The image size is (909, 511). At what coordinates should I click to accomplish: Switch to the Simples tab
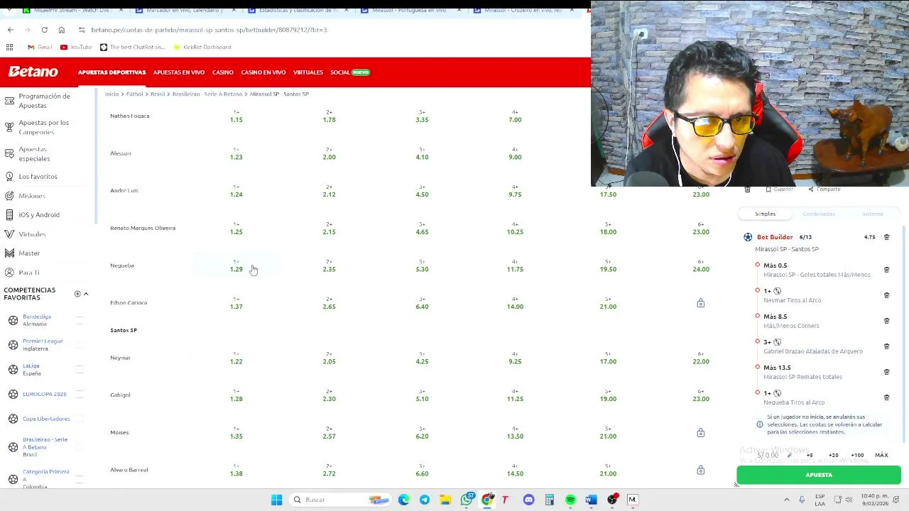click(x=765, y=214)
